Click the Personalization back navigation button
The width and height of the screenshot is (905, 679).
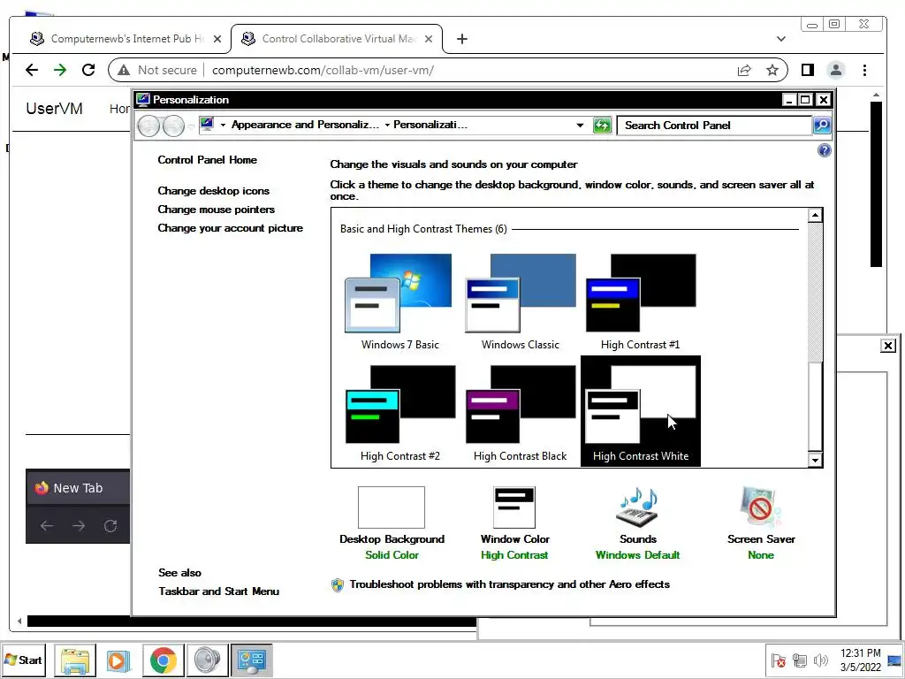tap(148, 126)
